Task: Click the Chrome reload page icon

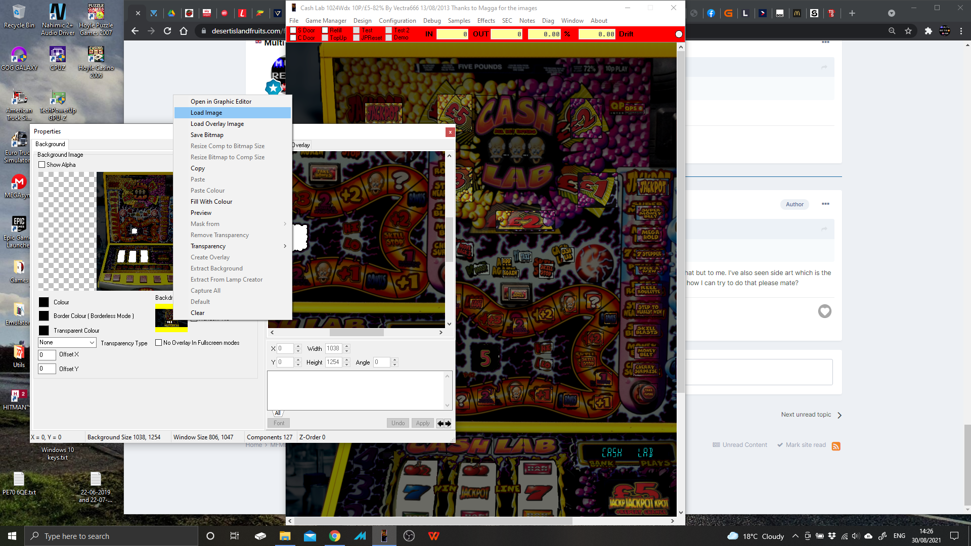Action: (x=167, y=31)
